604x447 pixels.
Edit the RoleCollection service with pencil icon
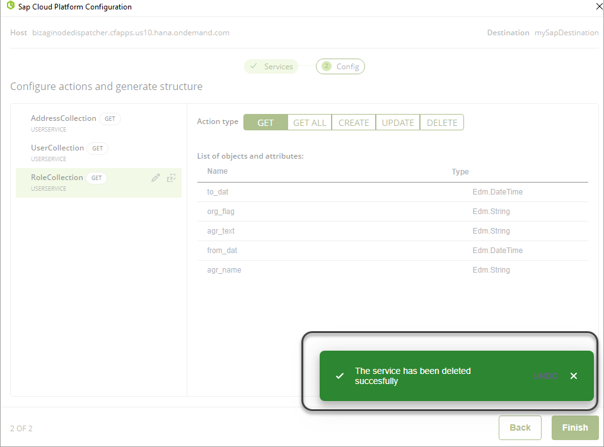(156, 178)
